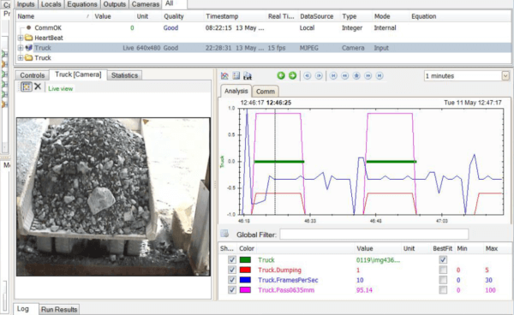Screen dimensions: 514x315
Task: Click the HeartBeat folder icon
Action: 29,38
